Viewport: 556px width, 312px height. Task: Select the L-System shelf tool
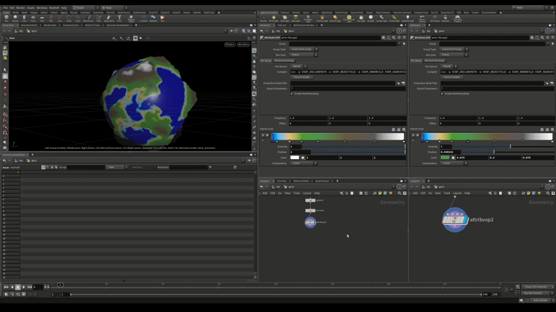(x=143, y=18)
